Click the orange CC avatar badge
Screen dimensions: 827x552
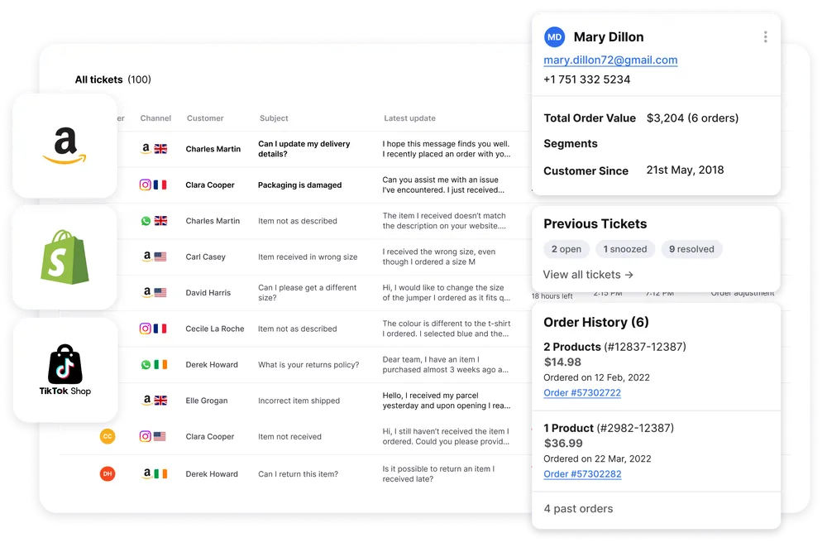click(108, 436)
